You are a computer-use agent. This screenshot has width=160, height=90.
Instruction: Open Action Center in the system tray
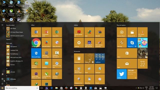(x=157, y=88)
